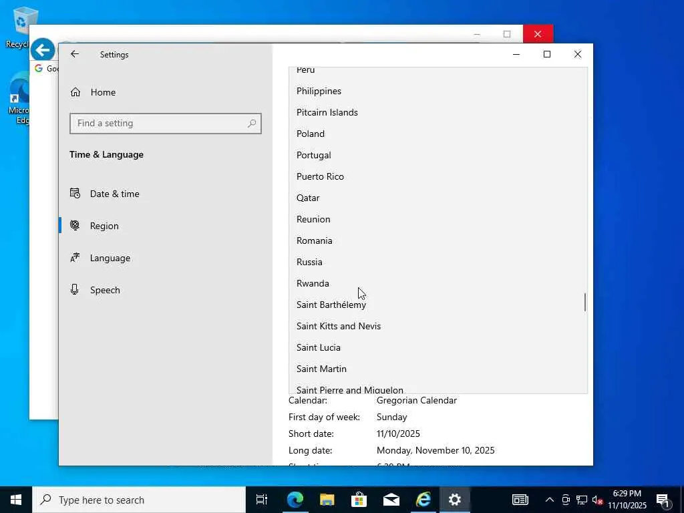This screenshot has width=684, height=513.
Task: Click the taskbar clock and date
Action: tap(627, 500)
